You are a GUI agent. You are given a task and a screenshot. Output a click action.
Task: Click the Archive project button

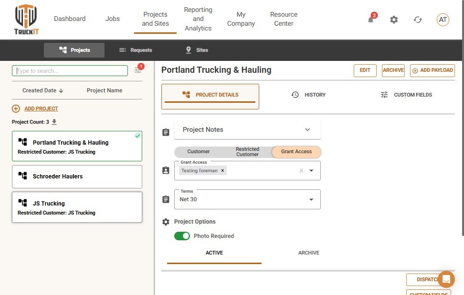click(x=393, y=70)
